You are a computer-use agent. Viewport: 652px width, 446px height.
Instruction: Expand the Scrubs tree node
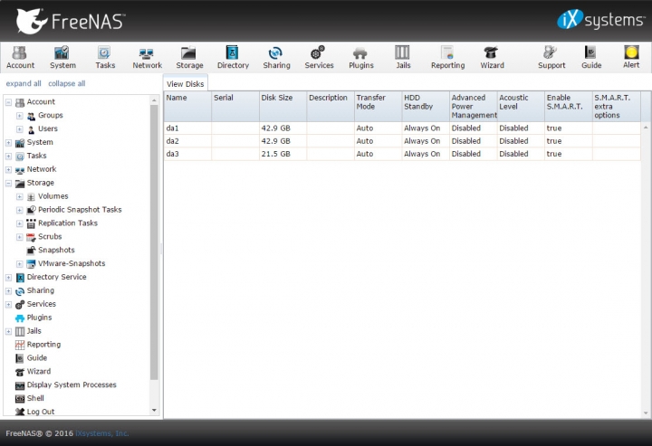(20, 237)
